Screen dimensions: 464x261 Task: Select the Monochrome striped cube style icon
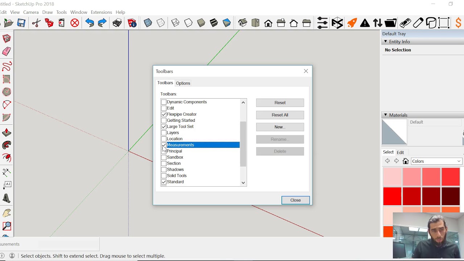click(214, 23)
